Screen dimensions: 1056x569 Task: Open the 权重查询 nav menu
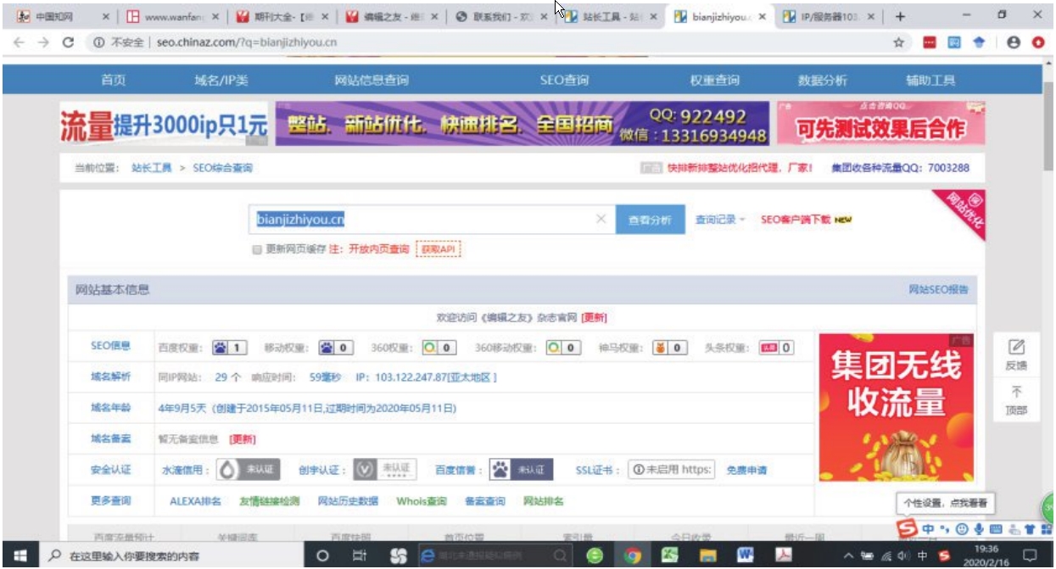(714, 81)
